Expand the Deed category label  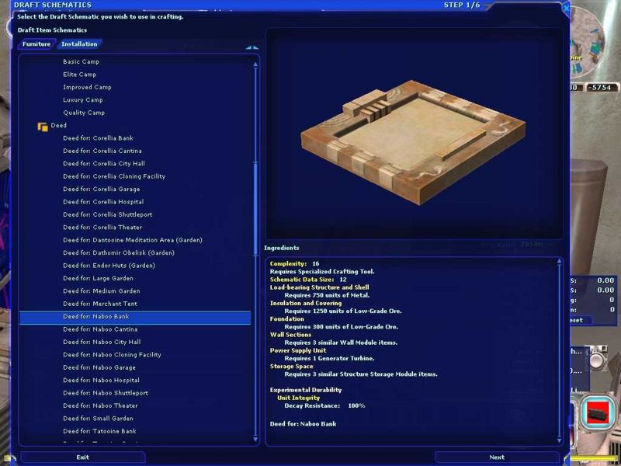click(59, 125)
